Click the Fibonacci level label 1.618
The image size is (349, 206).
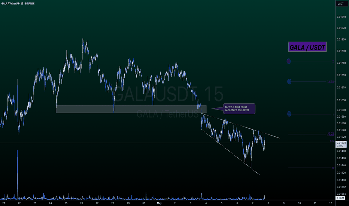[x=330, y=82]
